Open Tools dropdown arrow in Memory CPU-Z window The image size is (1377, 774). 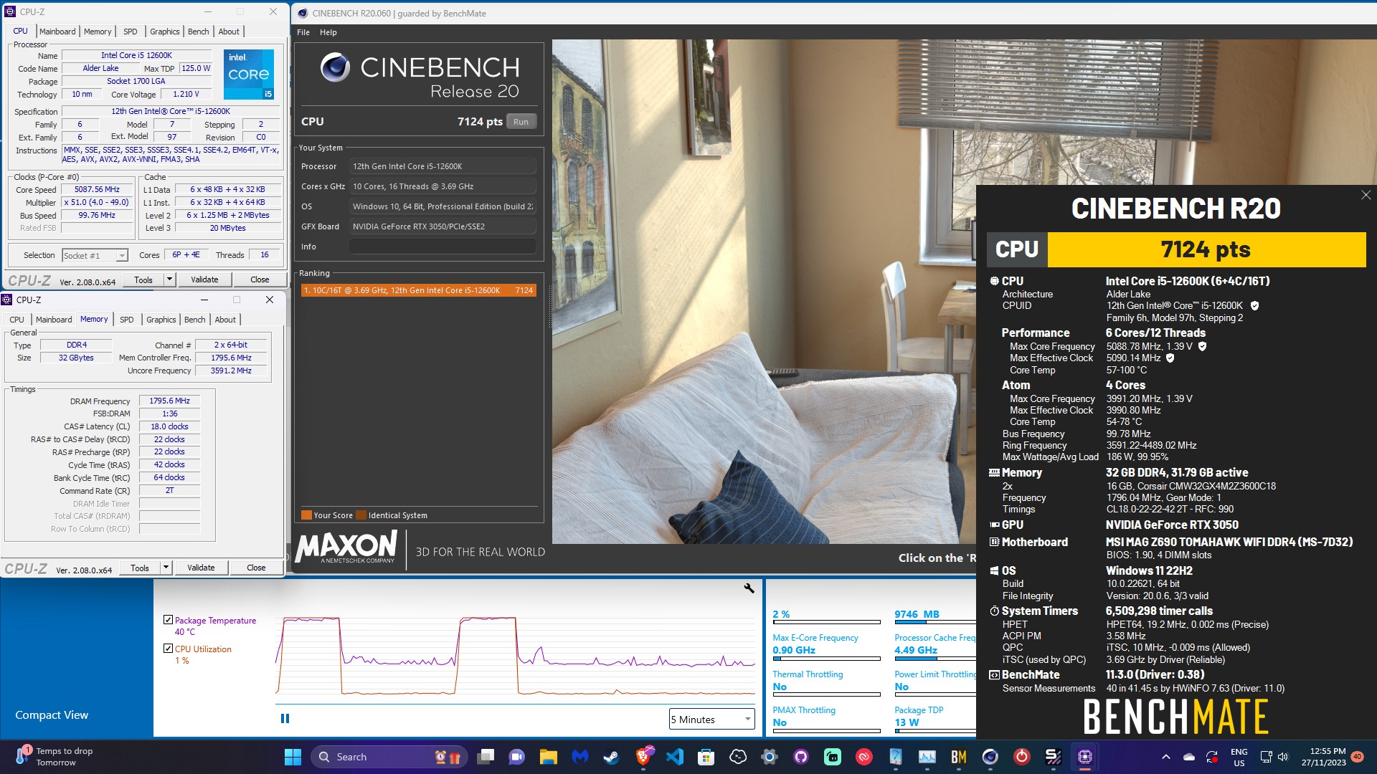(x=166, y=568)
